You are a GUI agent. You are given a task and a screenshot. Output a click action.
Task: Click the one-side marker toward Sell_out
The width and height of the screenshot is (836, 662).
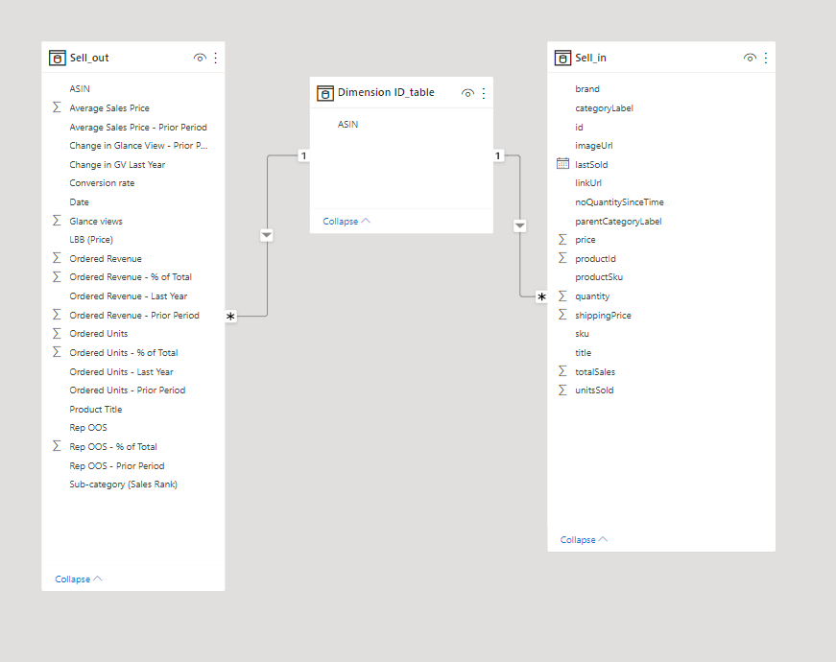[x=303, y=155]
